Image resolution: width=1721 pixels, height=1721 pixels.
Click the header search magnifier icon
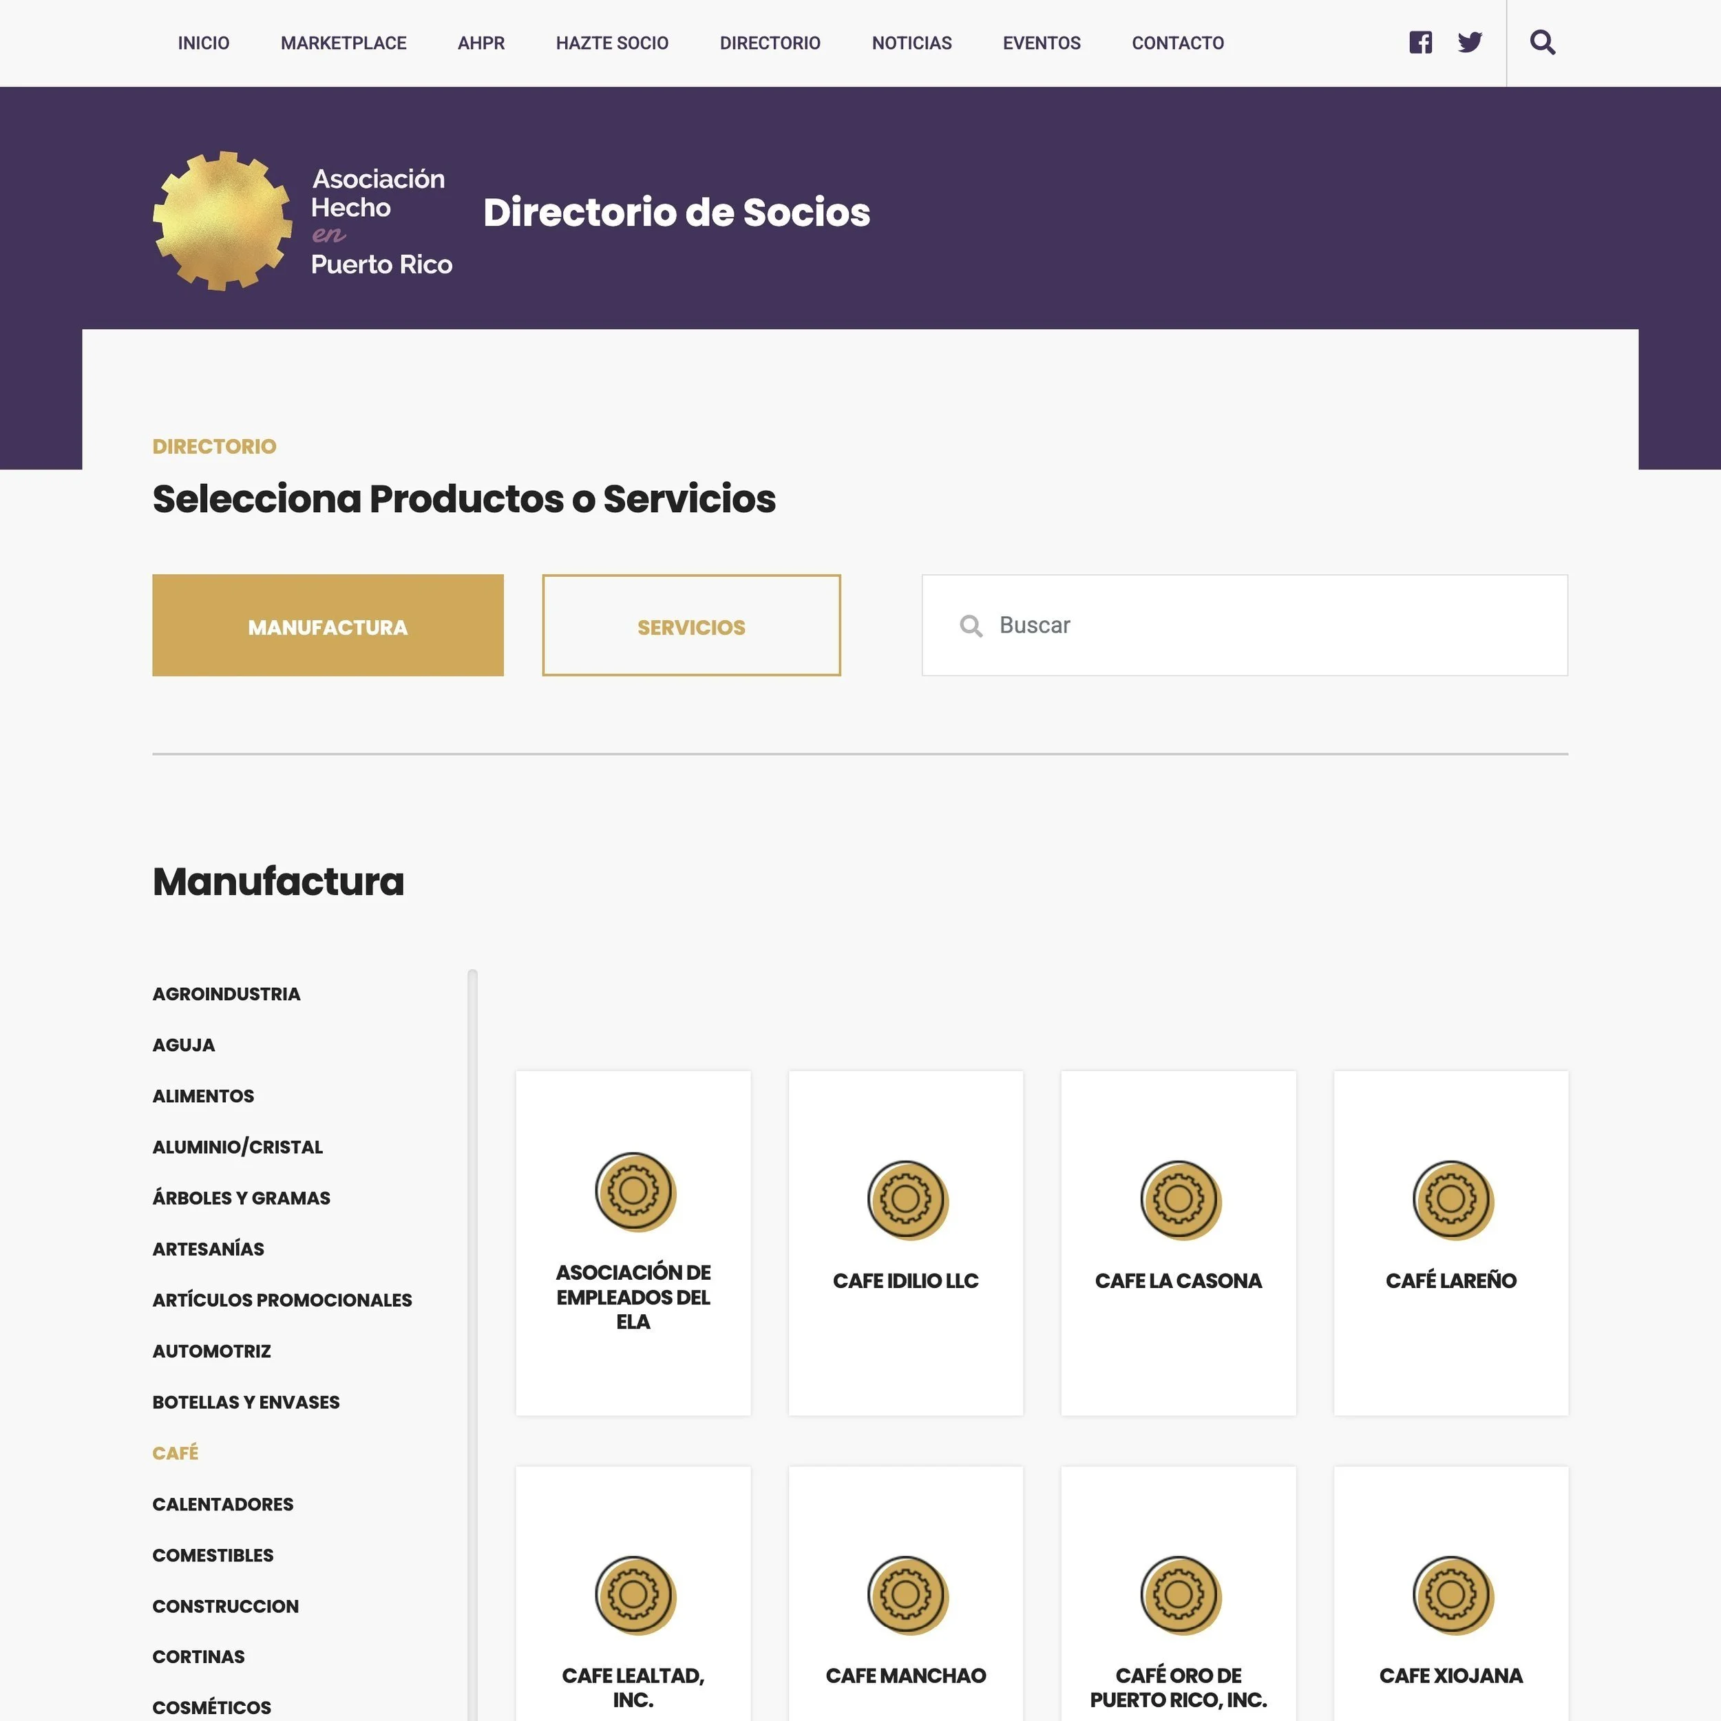1543,43
